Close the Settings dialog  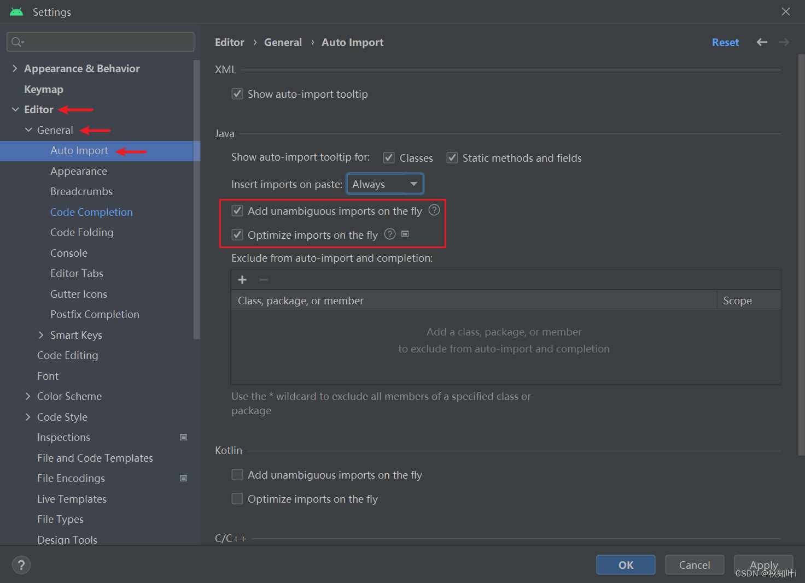786,11
